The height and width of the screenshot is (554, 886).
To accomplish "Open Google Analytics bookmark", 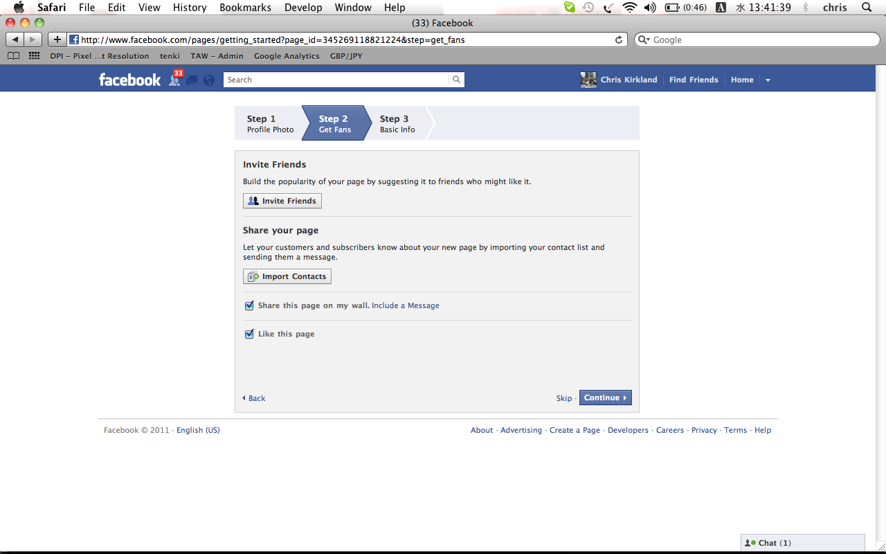I will [x=287, y=56].
